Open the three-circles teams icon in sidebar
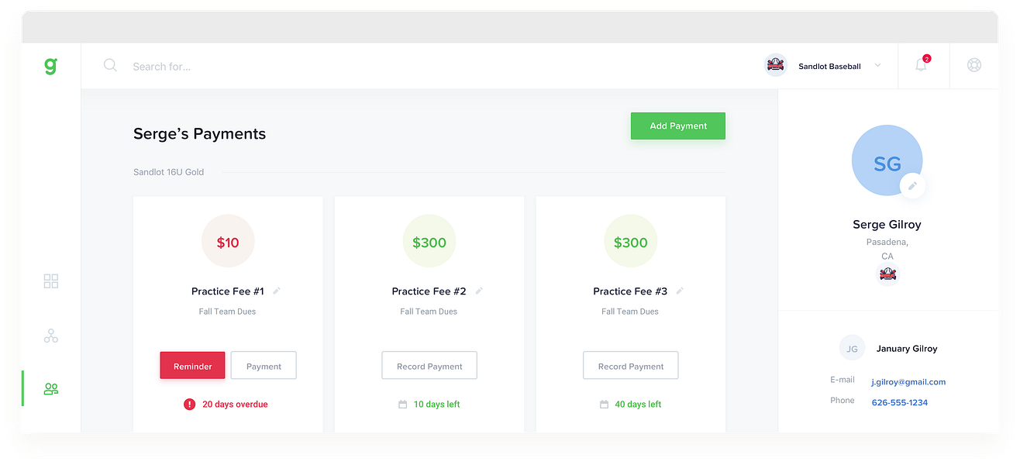This screenshot has height=465, width=1020. (x=51, y=336)
